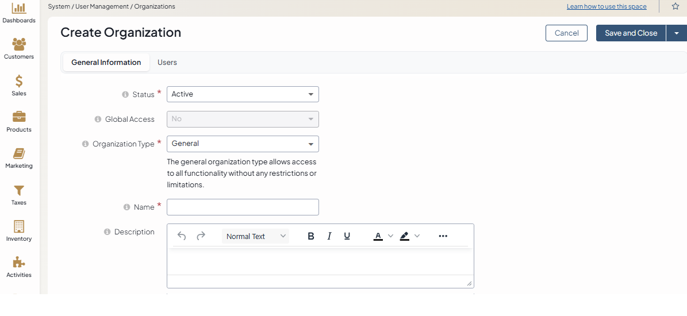Open the Marketing sidebar icon
Image resolution: width=687 pixels, height=316 pixels.
click(x=19, y=153)
